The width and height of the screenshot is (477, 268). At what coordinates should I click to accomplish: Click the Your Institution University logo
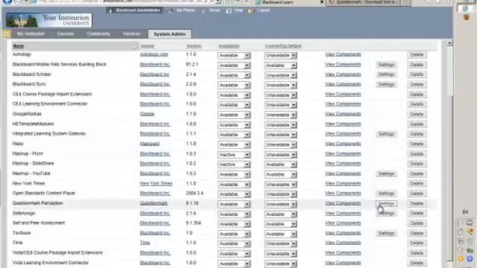click(x=48, y=20)
